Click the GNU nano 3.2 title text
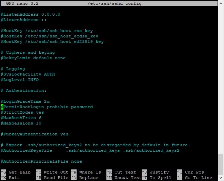This screenshot has height=181, width=224. (22, 3)
